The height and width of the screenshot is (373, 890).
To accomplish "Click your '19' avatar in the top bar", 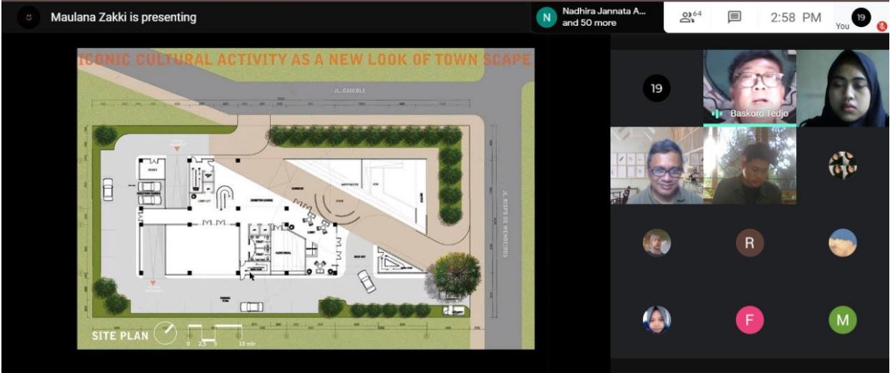I will click(860, 17).
